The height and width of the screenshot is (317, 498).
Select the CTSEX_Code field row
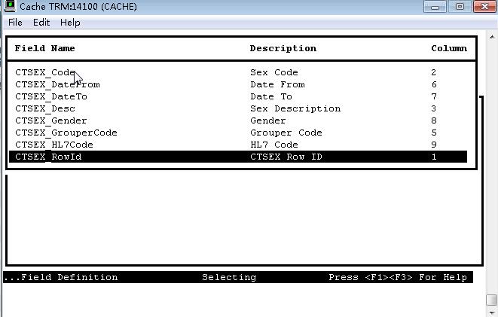point(238,72)
